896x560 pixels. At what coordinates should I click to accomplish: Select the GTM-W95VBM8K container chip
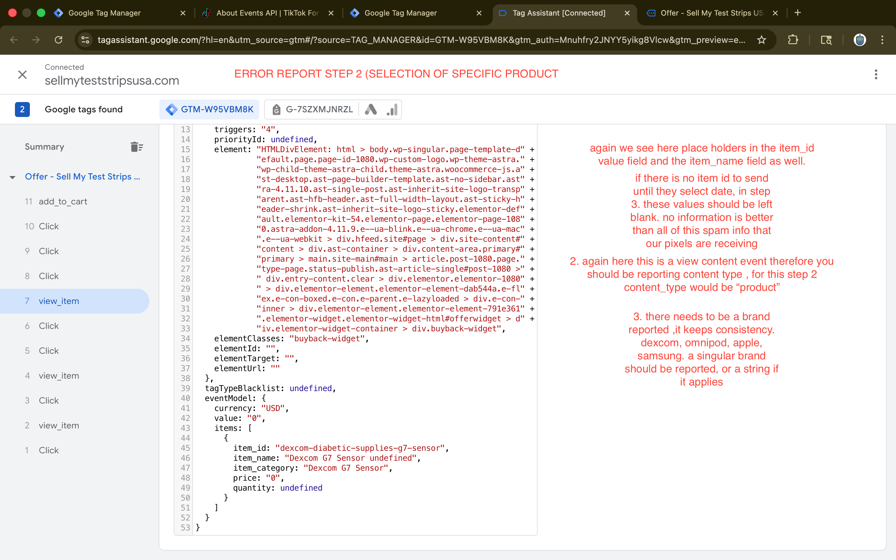(x=209, y=109)
